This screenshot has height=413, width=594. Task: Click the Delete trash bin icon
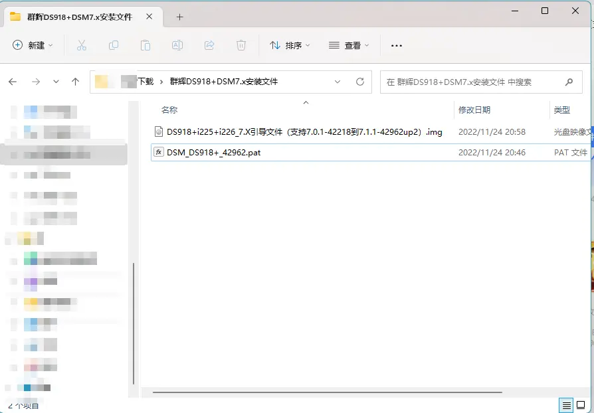coord(241,45)
